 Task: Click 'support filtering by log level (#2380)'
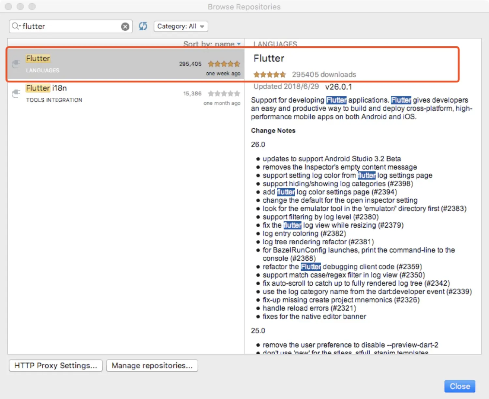click(x=321, y=217)
